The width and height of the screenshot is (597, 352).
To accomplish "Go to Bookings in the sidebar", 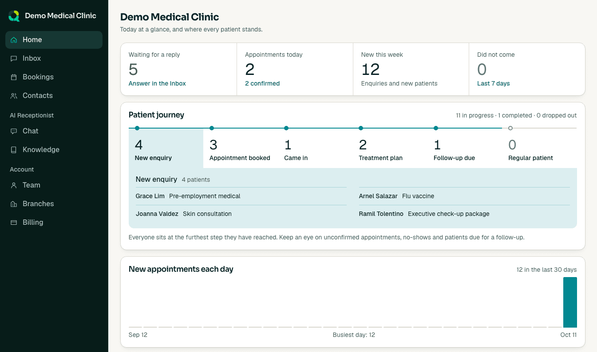I will click(54, 77).
